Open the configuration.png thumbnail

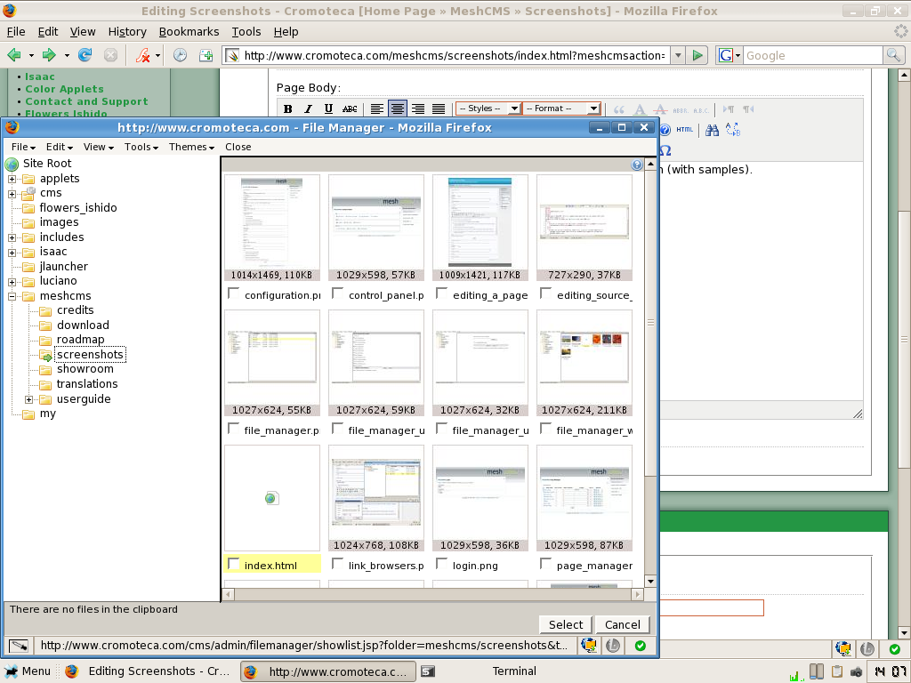coord(272,221)
